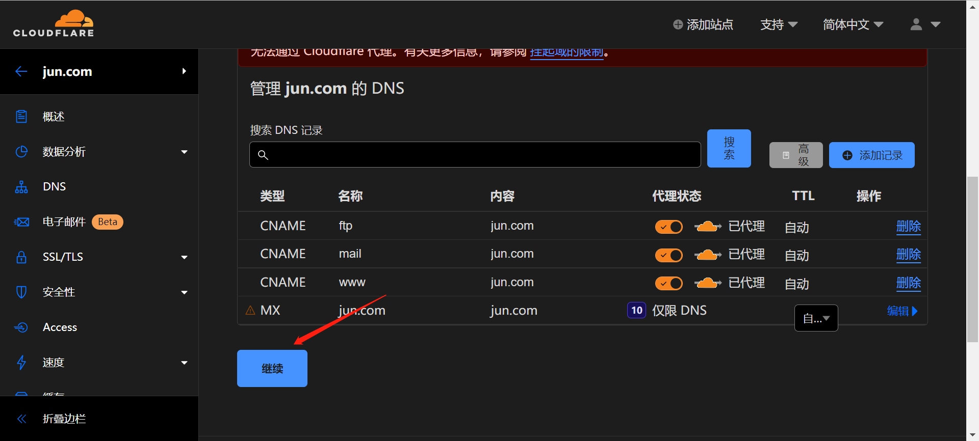Open 安全性 security section
The height and width of the screenshot is (441, 979).
click(x=59, y=292)
